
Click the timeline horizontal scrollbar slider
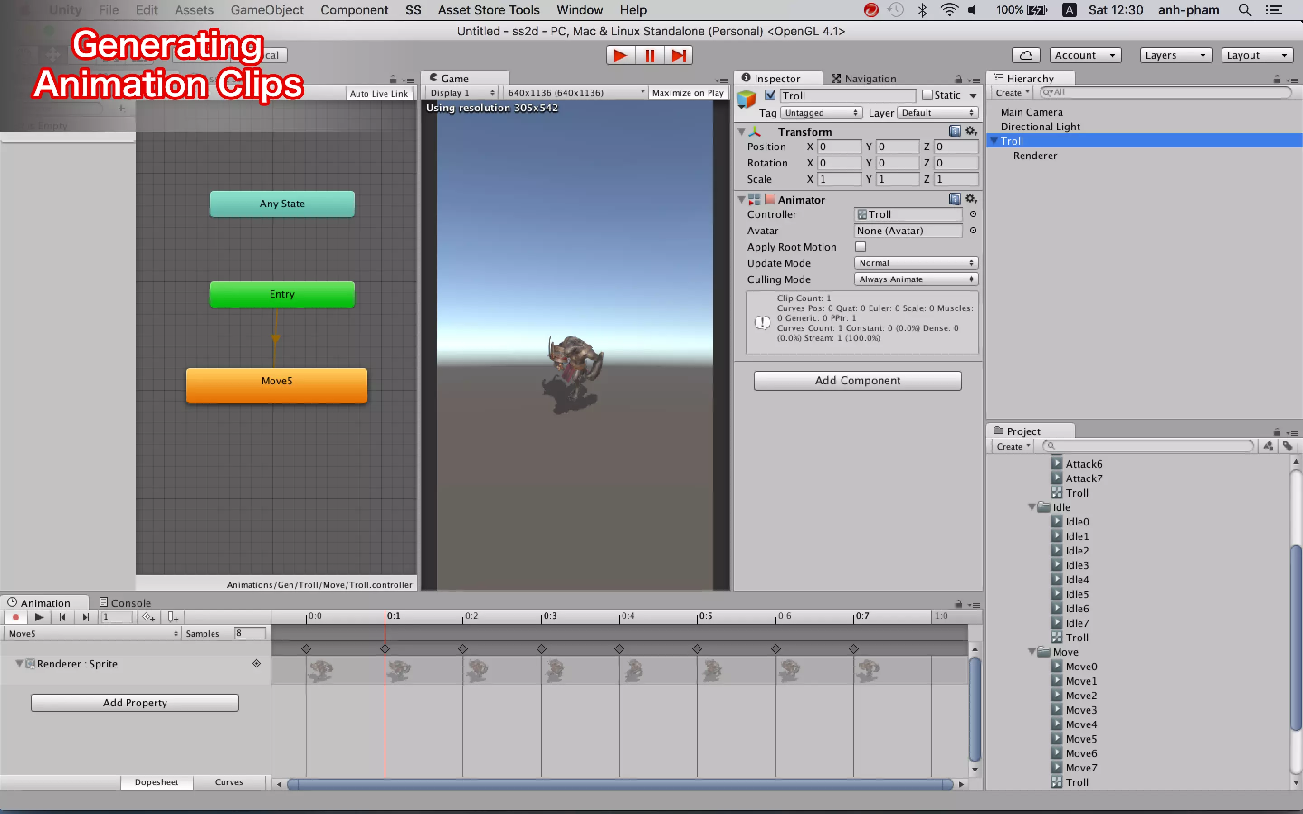coord(620,784)
